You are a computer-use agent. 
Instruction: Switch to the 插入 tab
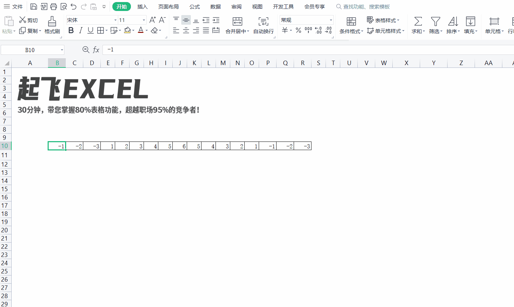(142, 7)
